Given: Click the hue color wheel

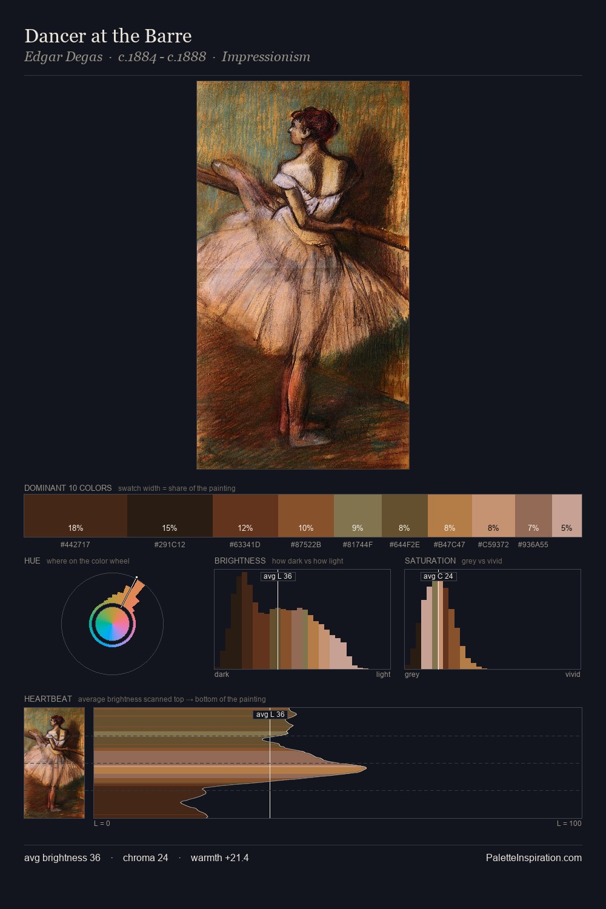Looking at the screenshot, I should pyautogui.click(x=112, y=624).
